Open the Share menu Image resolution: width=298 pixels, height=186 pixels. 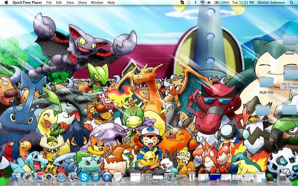(82, 2)
